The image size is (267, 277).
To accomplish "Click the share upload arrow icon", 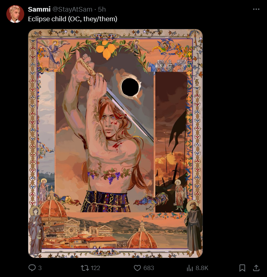I will point(256,268).
